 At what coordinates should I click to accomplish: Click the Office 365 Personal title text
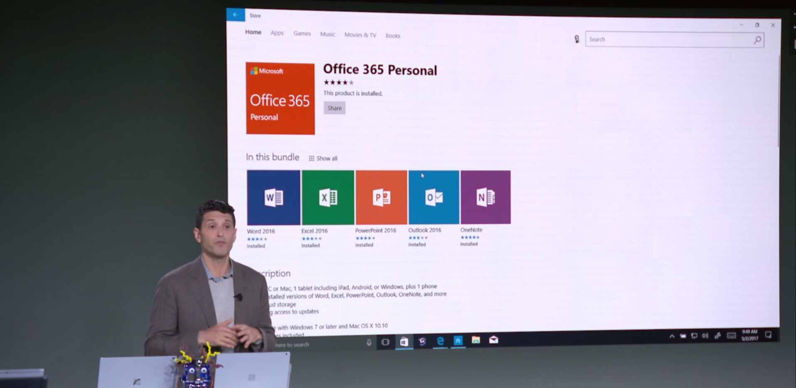coord(380,69)
